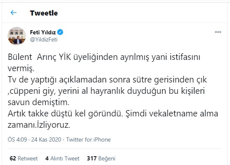Click the 'Tv de yaptığı açıklamadan' line
The height and width of the screenshot is (165, 230).
(x=107, y=80)
